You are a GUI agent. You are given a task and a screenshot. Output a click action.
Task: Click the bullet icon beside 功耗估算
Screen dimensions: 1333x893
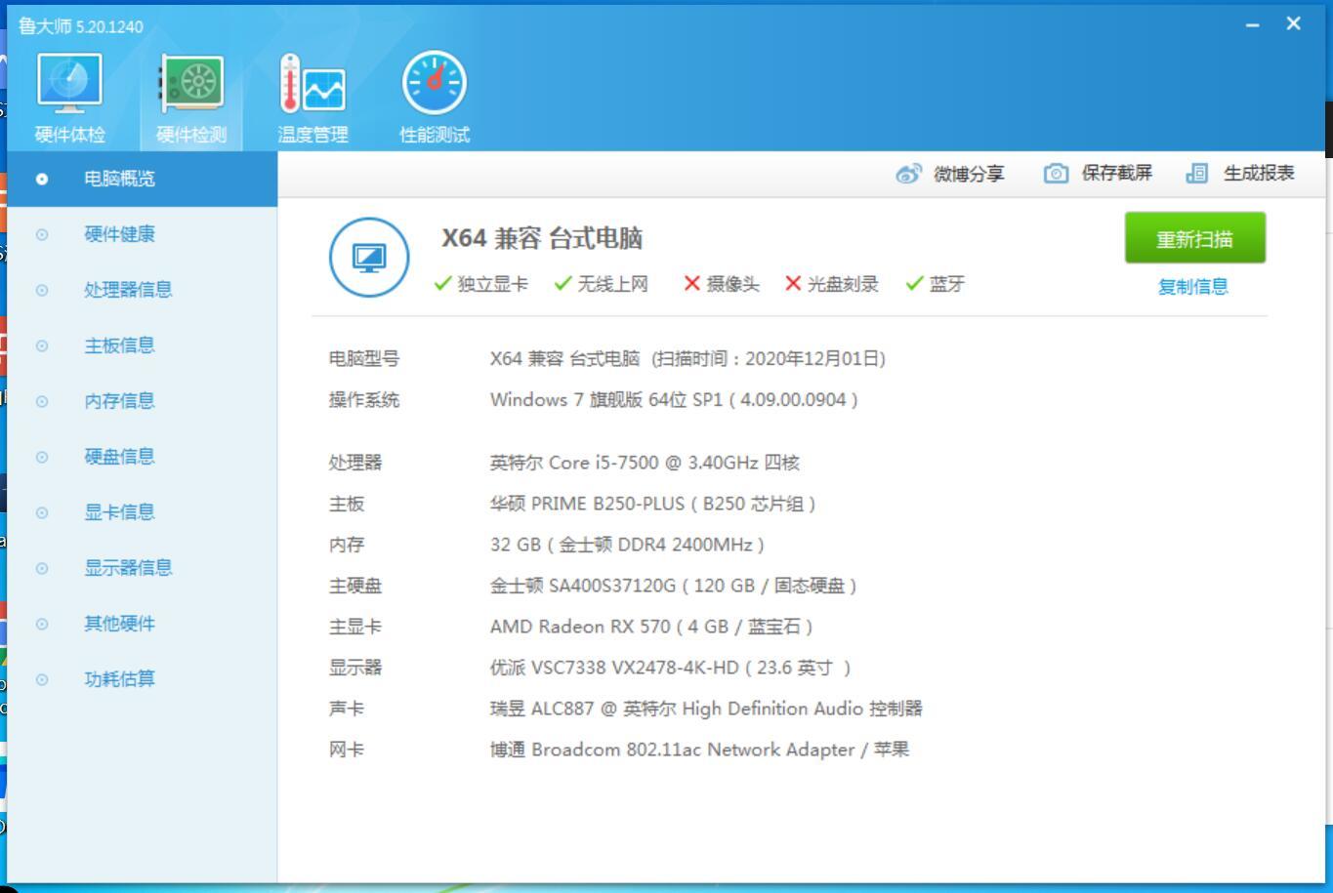tap(42, 679)
